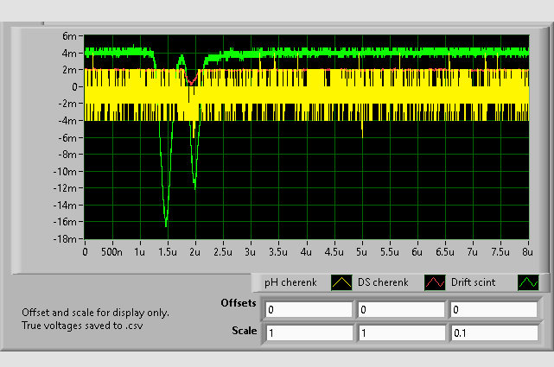Click the third Offsets input field
554x367 pixels.
pyautogui.click(x=492, y=309)
